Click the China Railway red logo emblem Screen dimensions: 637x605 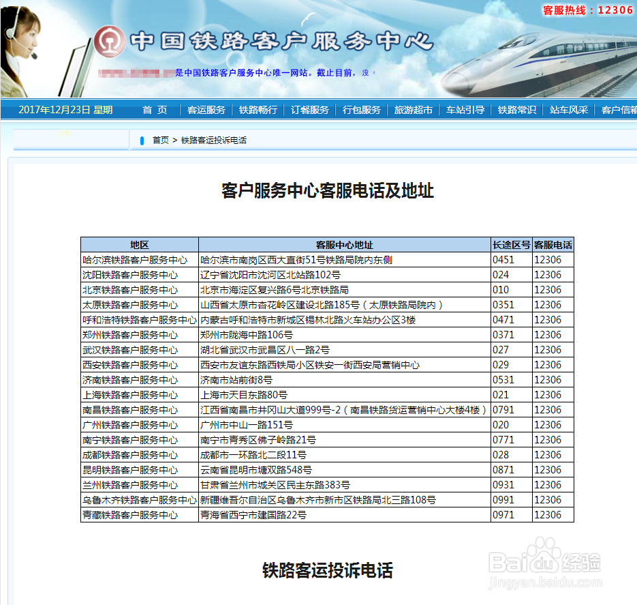tap(110, 41)
